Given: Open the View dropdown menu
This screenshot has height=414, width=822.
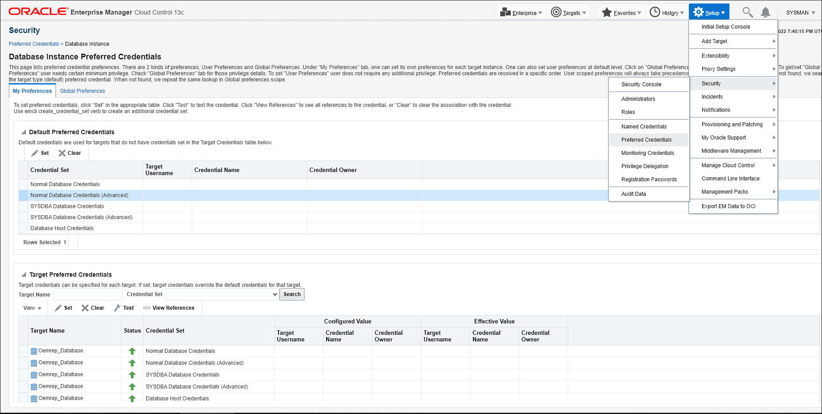Looking at the screenshot, I should click(32, 308).
